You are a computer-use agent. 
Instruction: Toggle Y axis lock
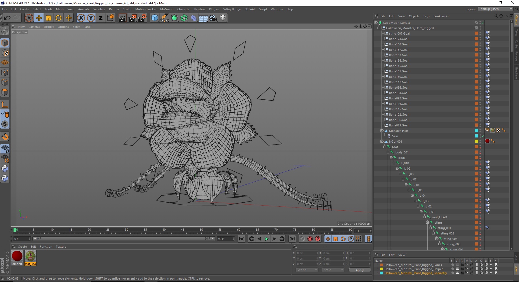click(x=91, y=18)
